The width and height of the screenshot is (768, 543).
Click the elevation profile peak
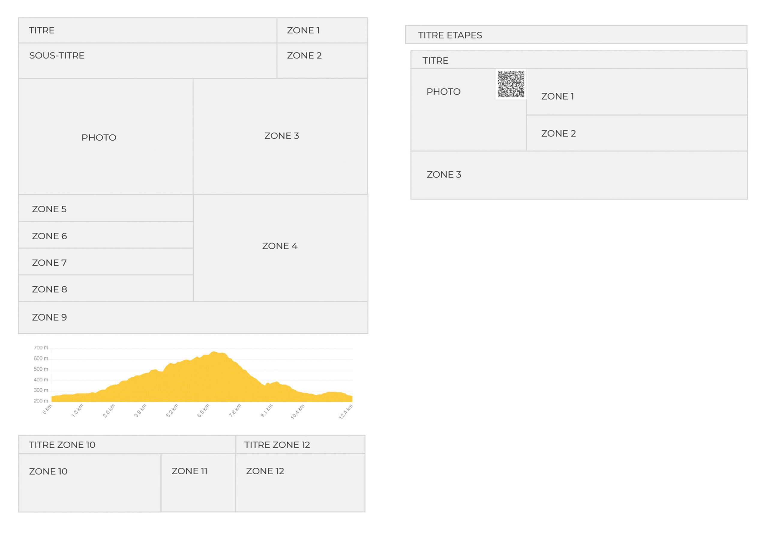tap(214, 354)
